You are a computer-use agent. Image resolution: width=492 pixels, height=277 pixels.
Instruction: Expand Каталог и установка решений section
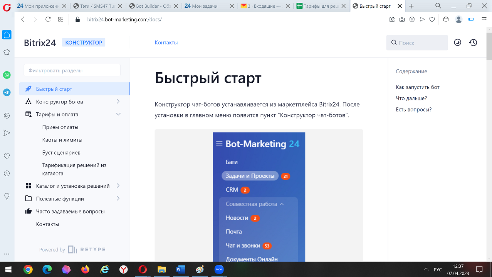coord(118,186)
